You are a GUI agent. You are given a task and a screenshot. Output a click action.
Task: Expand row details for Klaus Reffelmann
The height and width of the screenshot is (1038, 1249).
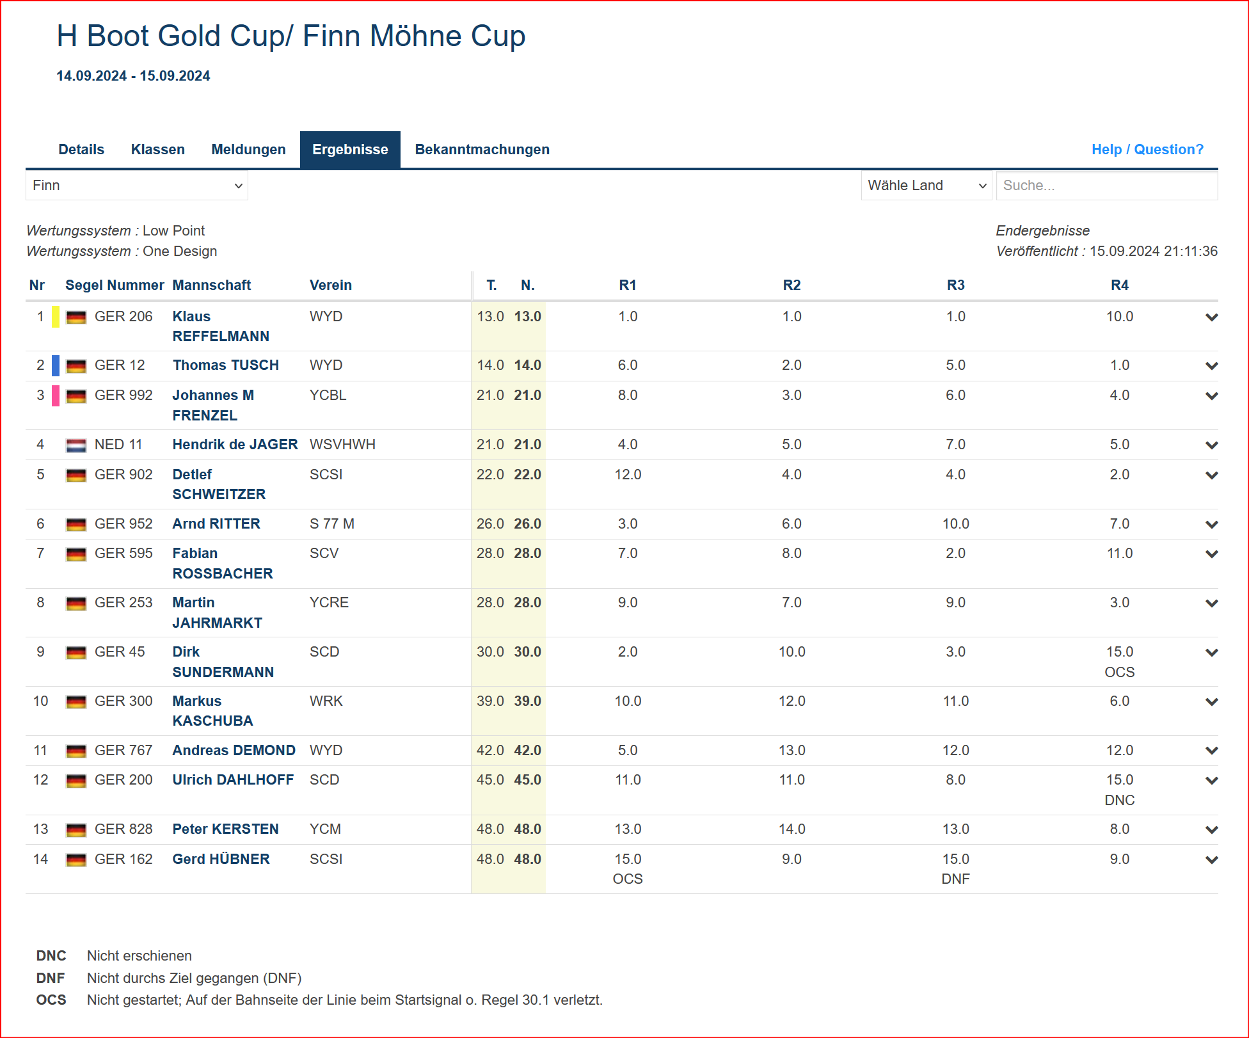[x=1211, y=317]
